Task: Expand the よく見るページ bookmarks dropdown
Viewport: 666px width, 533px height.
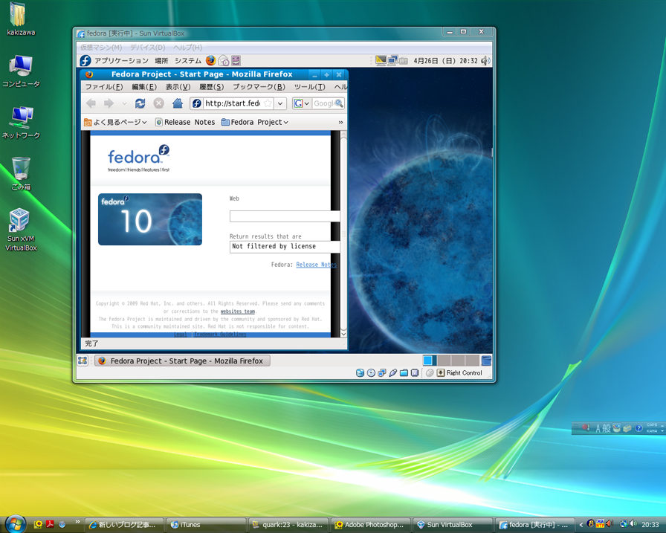Action: coord(115,123)
